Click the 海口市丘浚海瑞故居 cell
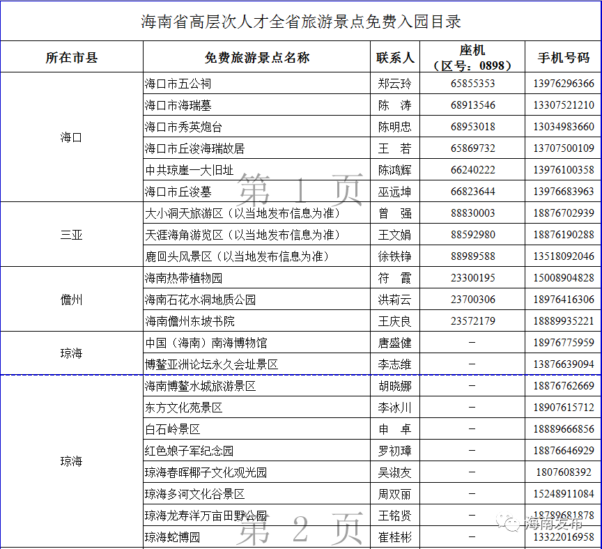602x549 pixels. pyautogui.click(x=257, y=148)
